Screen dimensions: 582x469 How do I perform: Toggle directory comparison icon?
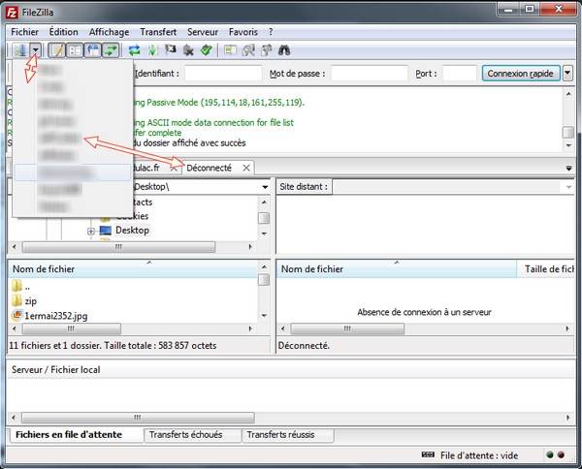(x=248, y=50)
